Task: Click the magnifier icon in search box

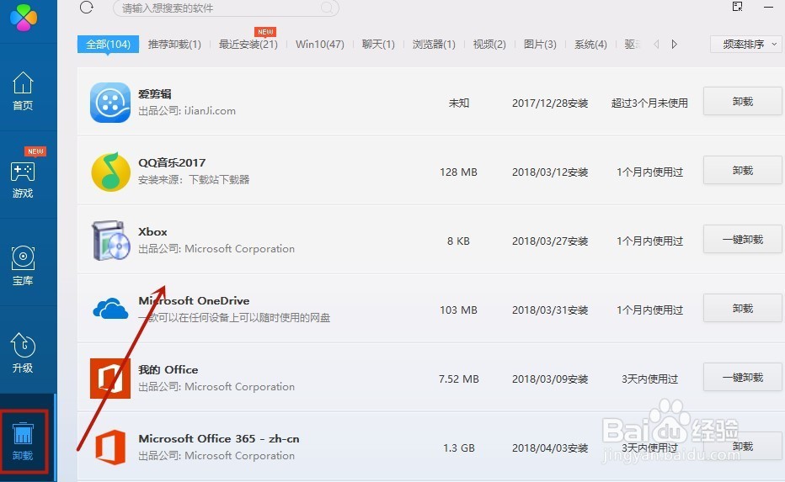Action: [x=327, y=8]
